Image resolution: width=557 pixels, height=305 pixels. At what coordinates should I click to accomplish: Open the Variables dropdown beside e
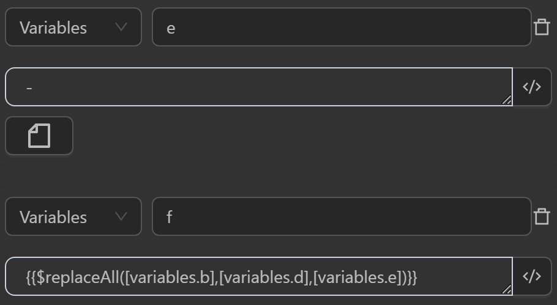tap(73, 28)
